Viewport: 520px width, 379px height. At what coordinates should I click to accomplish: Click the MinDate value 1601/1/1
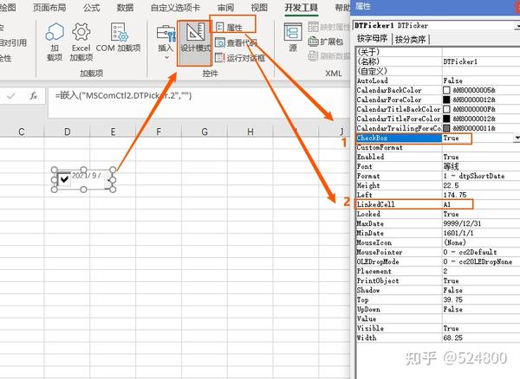point(458,233)
